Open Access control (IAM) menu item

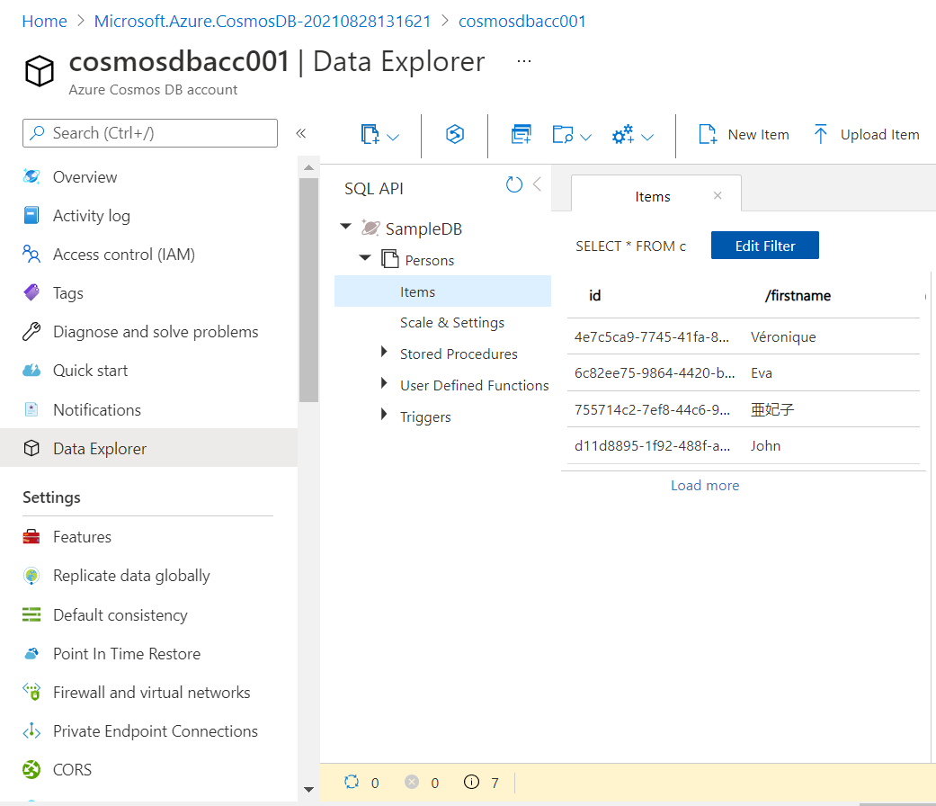tap(124, 255)
